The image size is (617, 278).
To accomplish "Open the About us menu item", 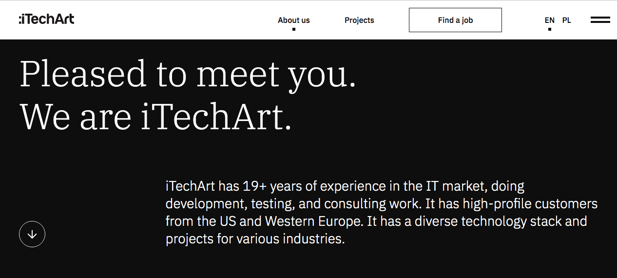I will click(x=294, y=20).
